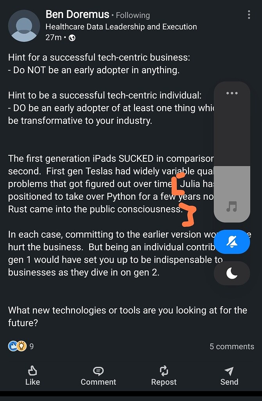This screenshot has height=401, width=262.
Task: Tap the Like thumbs-up icon
Action: coord(32,370)
